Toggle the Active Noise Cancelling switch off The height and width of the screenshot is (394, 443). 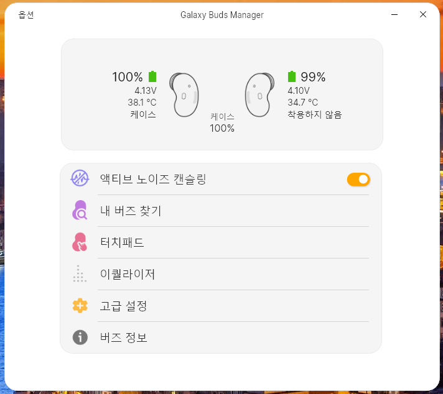(358, 180)
